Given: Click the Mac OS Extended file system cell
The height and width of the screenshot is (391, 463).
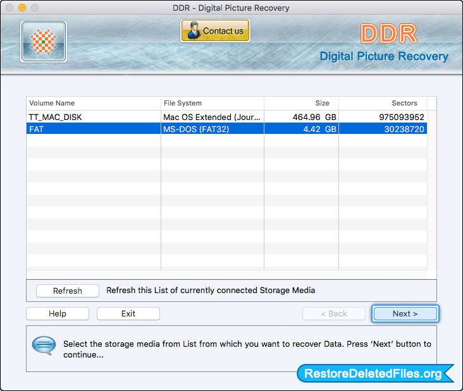Looking at the screenshot, I should 212,117.
